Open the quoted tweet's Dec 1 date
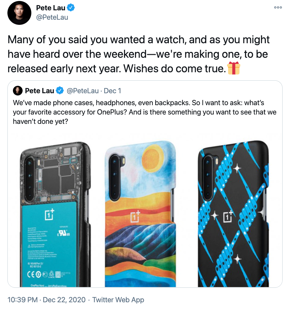Image resolution: width=290 pixels, height=310 pixels. click(x=112, y=91)
